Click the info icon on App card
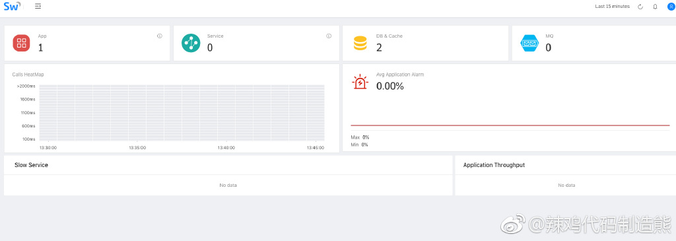 pyautogui.click(x=160, y=36)
